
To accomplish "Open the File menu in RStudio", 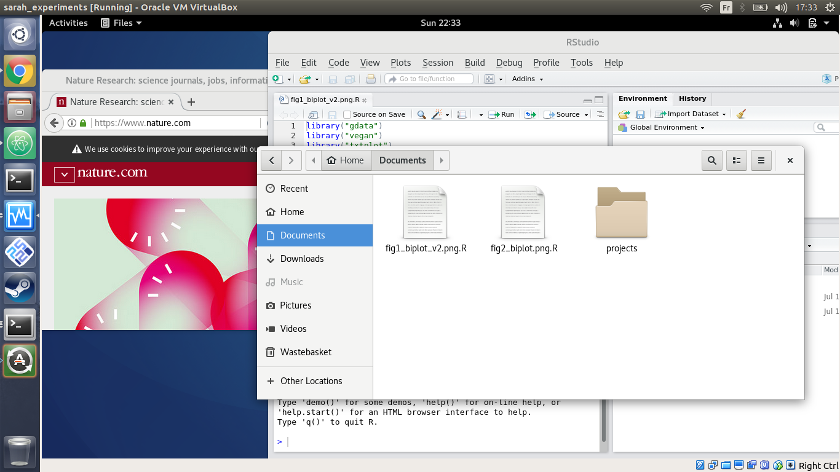I will click(282, 63).
